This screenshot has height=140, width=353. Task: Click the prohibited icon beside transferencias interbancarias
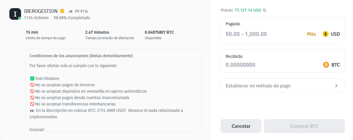[32, 104]
